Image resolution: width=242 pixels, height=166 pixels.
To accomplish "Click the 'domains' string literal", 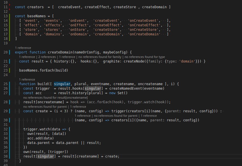I will 53,34.
